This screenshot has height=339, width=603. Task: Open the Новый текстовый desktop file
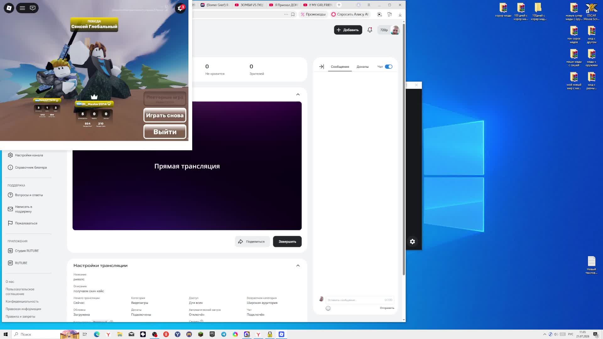591,265
